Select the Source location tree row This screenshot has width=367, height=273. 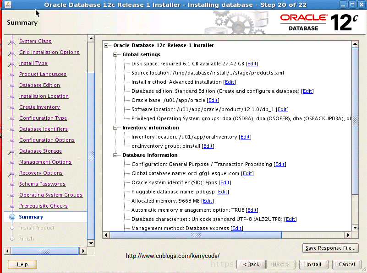tap(208, 73)
